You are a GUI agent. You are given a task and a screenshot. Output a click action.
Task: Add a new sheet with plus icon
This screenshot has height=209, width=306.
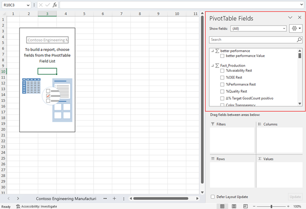(114, 199)
